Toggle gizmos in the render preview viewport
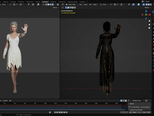The image size is (154, 116). pos(33,5)
